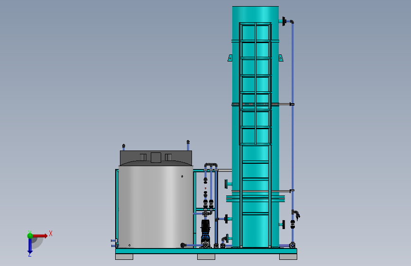Select the wide flange ring near tower bottom

pyautogui.click(x=256, y=199)
